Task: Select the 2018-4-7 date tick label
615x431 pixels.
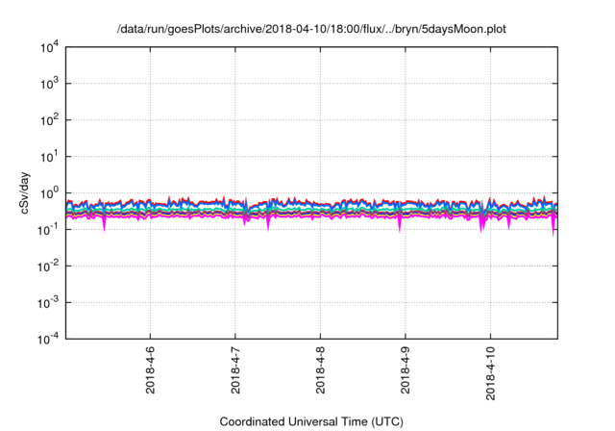Action: coord(235,370)
